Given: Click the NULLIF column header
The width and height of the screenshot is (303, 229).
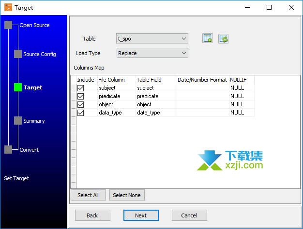Looking at the screenshot, I should point(242,80).
